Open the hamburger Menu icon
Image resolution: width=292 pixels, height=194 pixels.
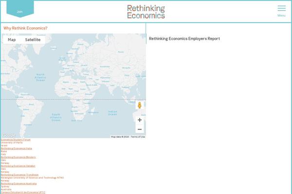[x=281, y=8]
